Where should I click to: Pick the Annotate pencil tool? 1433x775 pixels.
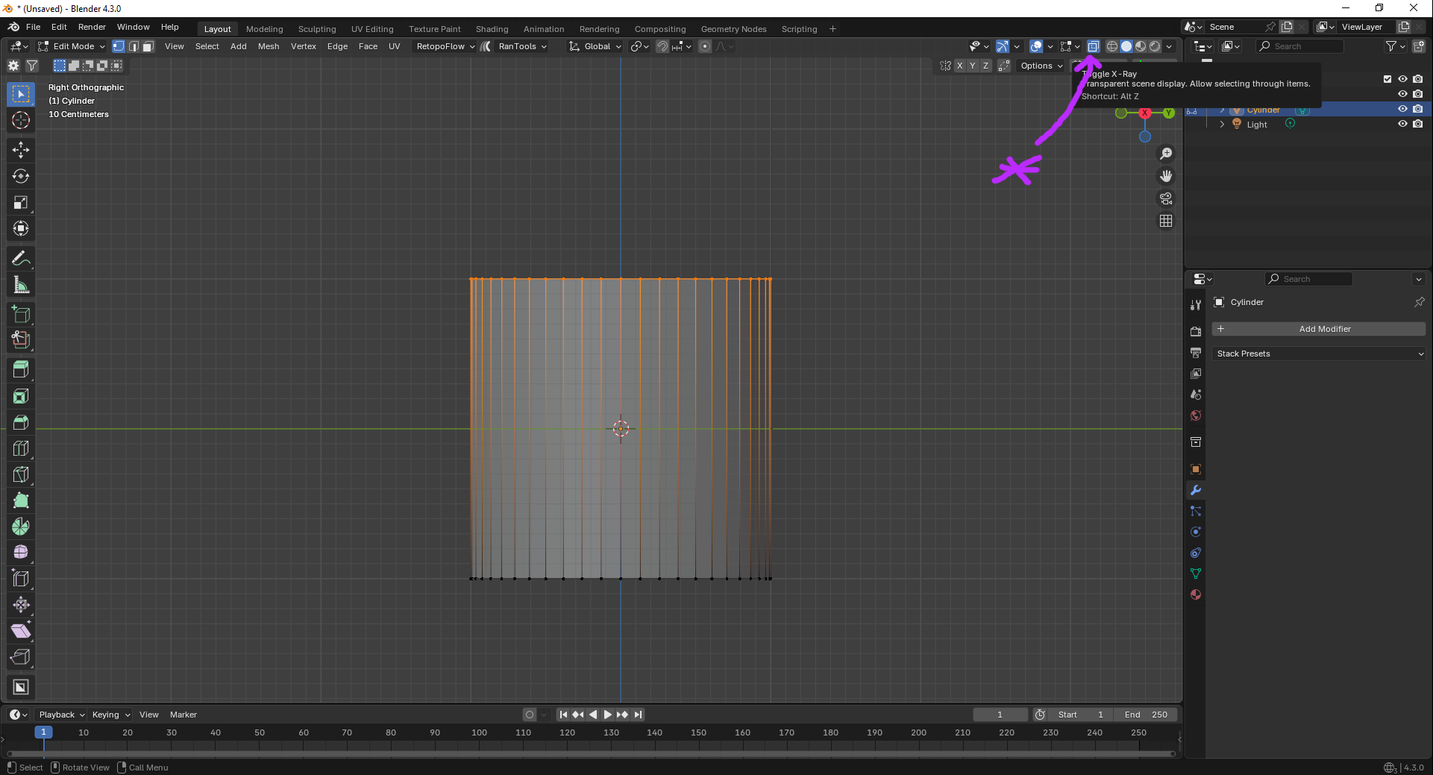21,258
